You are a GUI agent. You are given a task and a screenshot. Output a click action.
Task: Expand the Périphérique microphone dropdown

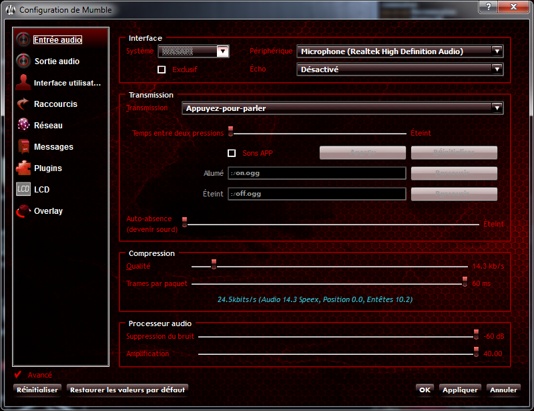pos(399,51)
